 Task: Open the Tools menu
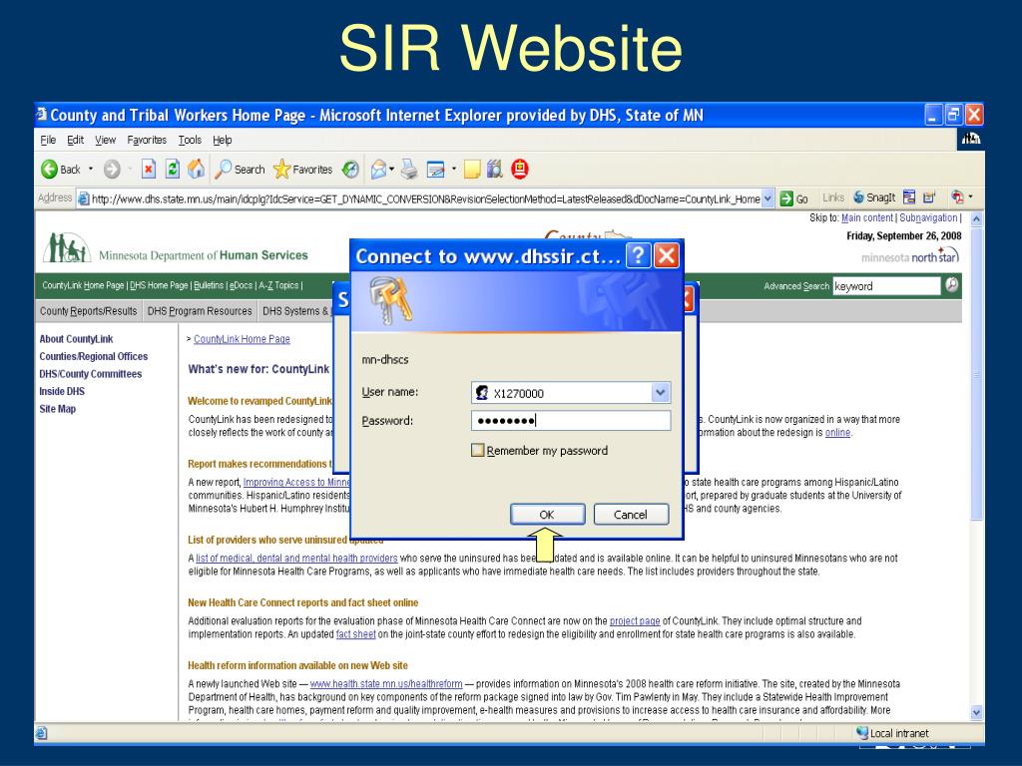click(190, 140)
